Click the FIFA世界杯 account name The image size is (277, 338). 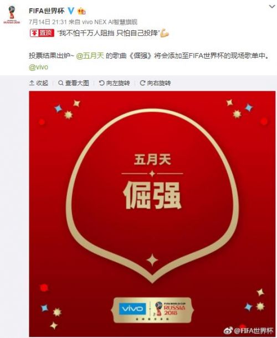[47, 11]
